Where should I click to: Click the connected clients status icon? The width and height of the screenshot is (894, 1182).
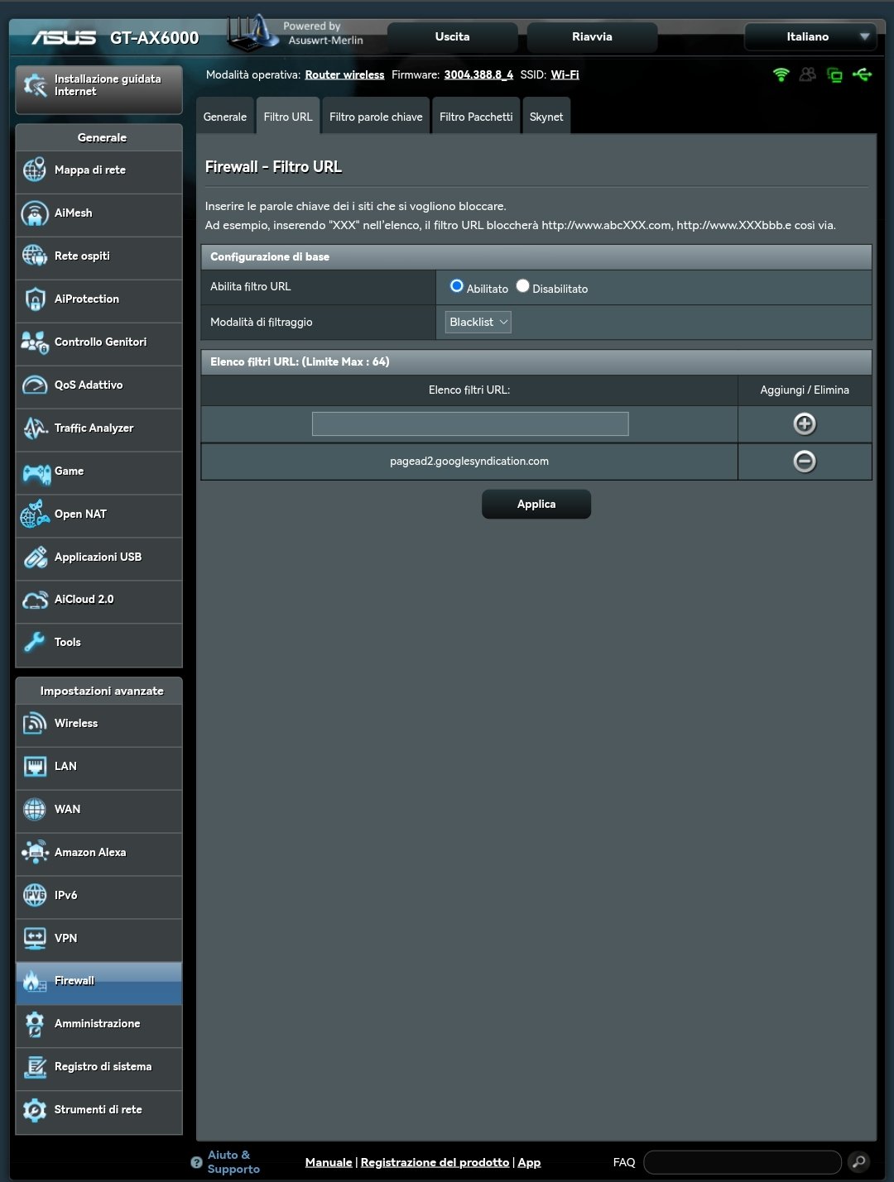pyautogui.click(x=807, y=75)
